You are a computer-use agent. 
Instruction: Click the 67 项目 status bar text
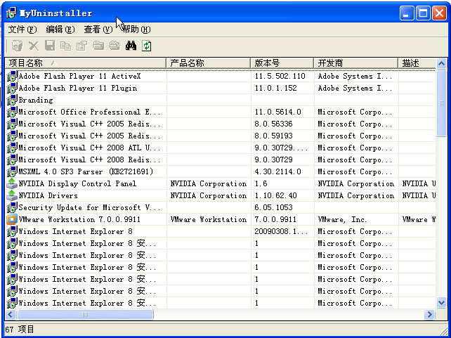tap(20, 329)
